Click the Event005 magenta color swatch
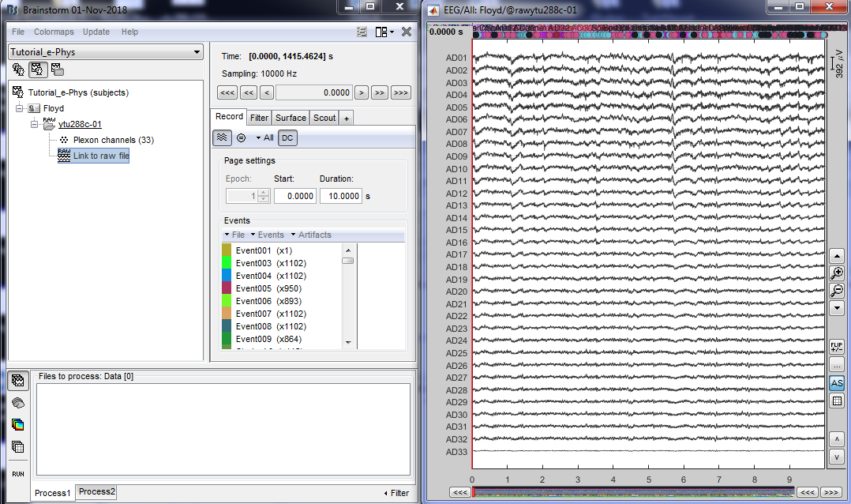Screen dimensions: 851x504 (227, 288)
